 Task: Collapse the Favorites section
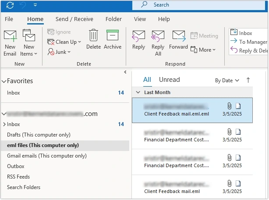4,81
